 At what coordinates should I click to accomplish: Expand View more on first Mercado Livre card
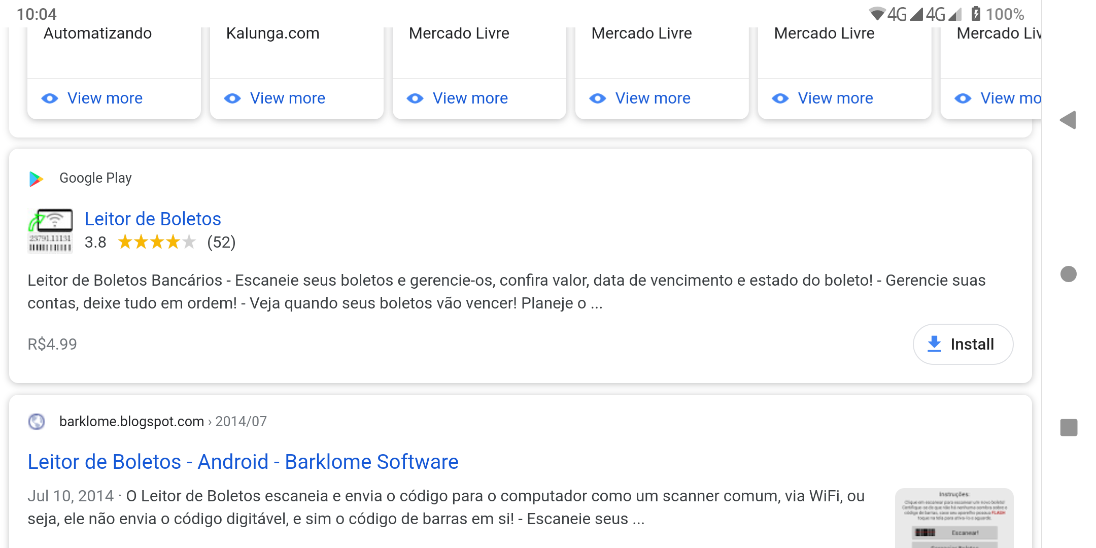[x=470, y=98]
